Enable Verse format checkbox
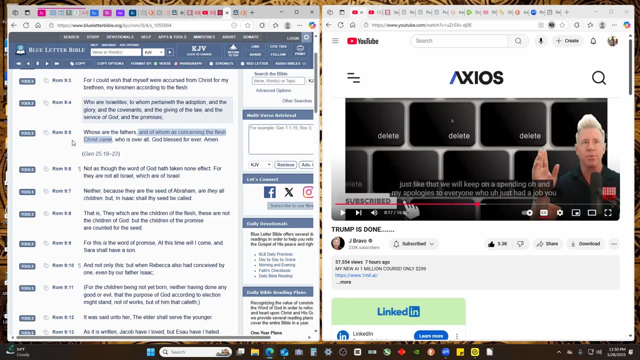The image size is (640, 360). tap(155, 63)
